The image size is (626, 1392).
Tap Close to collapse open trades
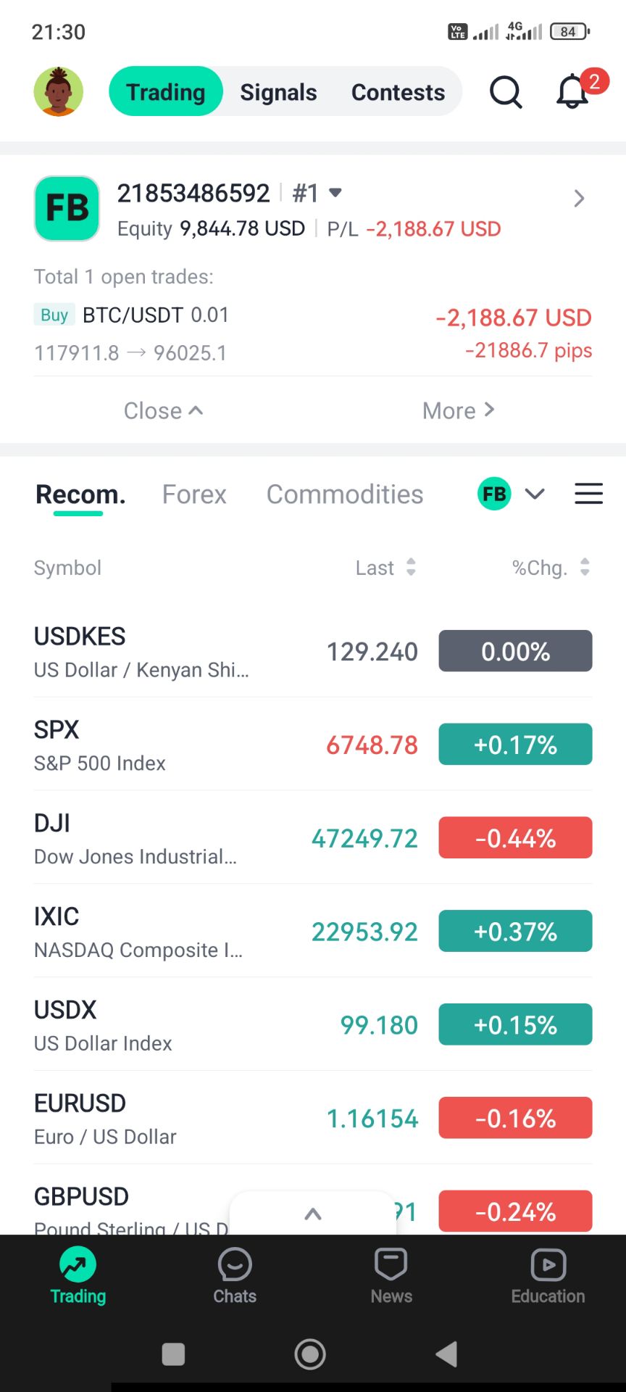[x=163, y=411]
